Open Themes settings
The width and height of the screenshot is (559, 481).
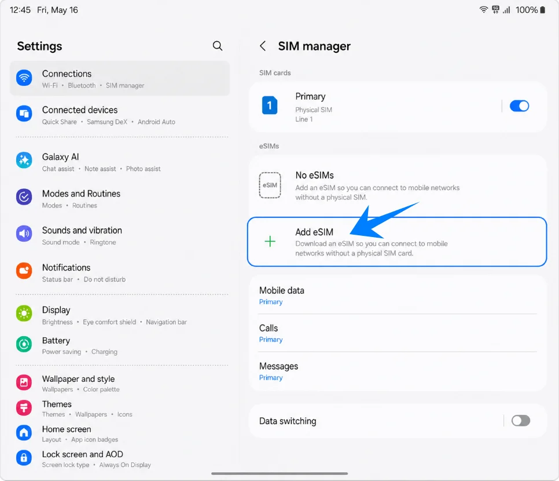[x=120, y=408]
